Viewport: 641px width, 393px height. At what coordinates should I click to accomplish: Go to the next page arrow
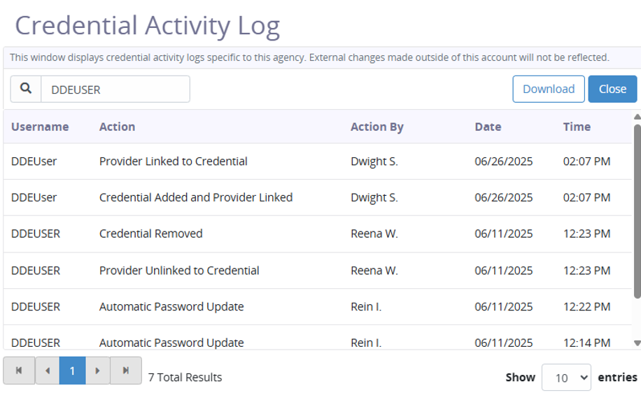click(x=98, y=371)
